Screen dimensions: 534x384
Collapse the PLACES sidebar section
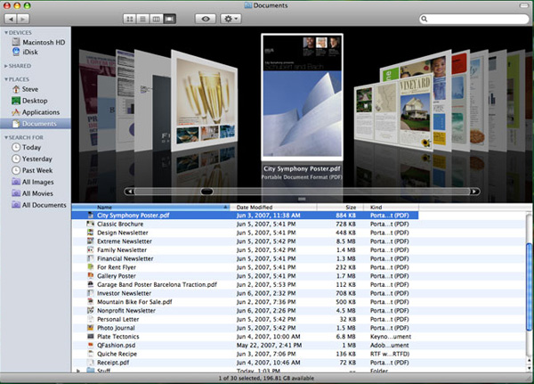[6, 79]
